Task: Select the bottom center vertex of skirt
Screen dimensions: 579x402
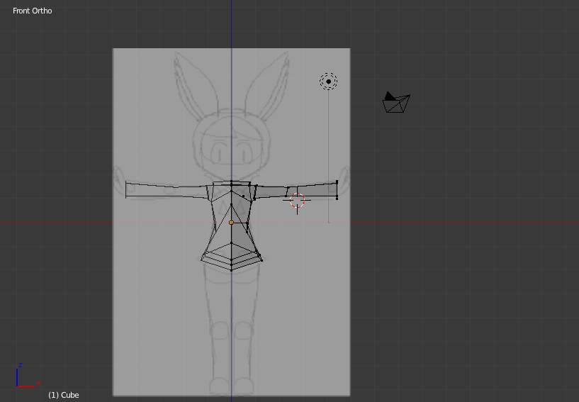Action: tap(232, 270)
